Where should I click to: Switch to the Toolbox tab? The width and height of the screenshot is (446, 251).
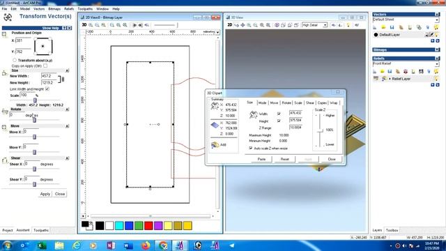coord(392,230)
